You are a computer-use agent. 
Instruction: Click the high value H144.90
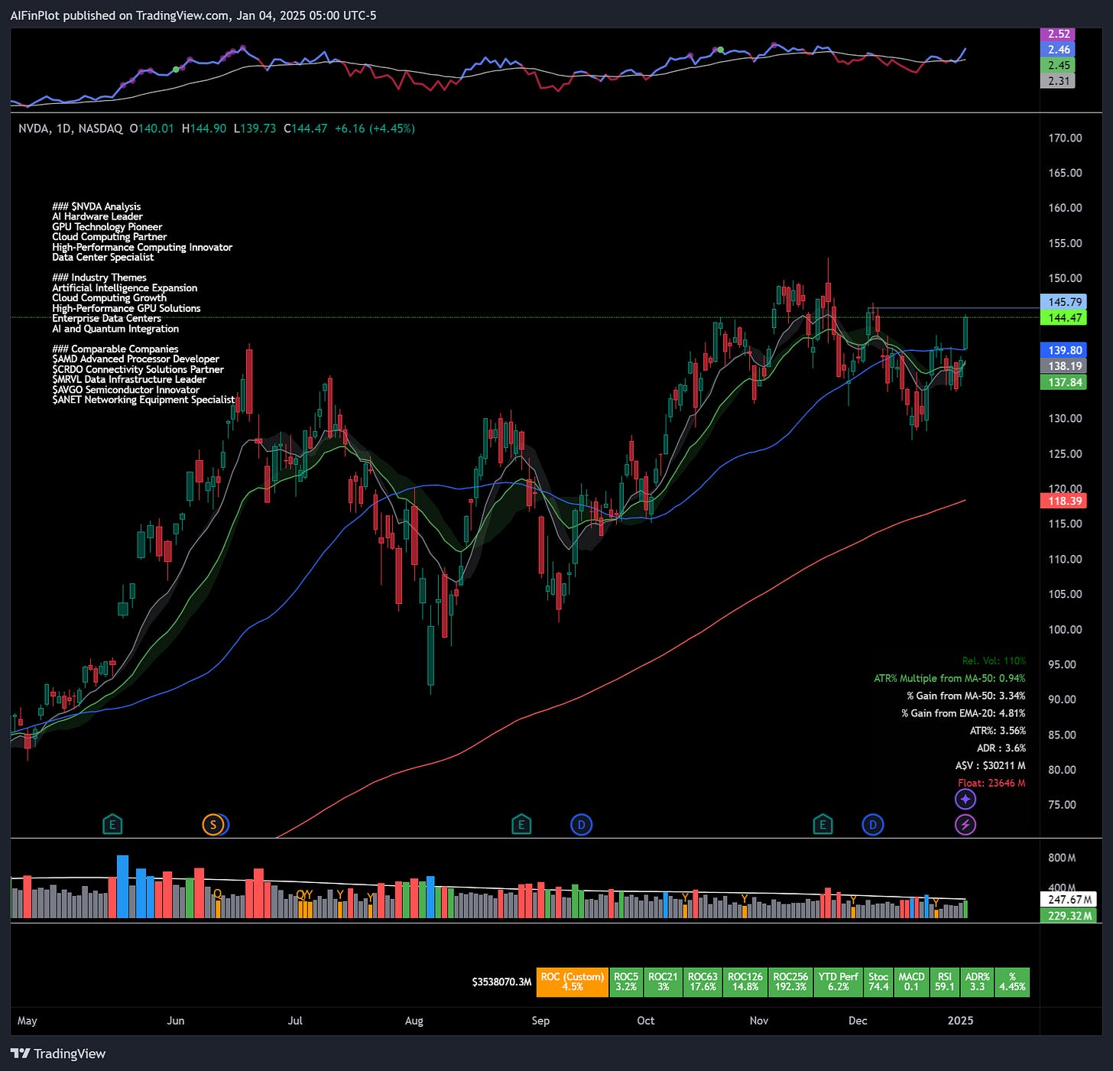click(203, 128)
